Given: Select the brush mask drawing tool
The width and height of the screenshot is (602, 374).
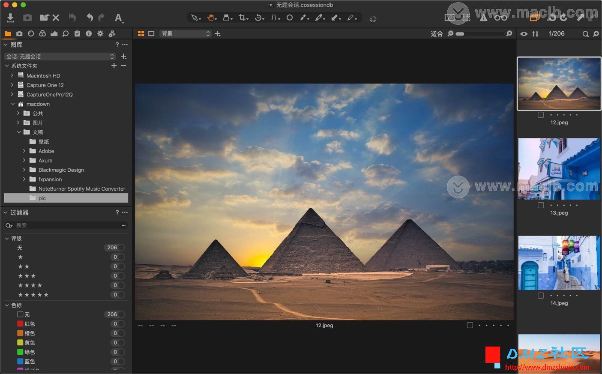Looking at the screenshot, I should point(304,18).
